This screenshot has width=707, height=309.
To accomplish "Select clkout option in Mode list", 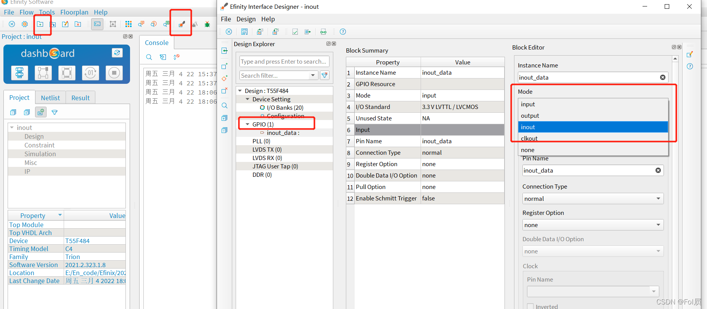I will coord(593,138).
